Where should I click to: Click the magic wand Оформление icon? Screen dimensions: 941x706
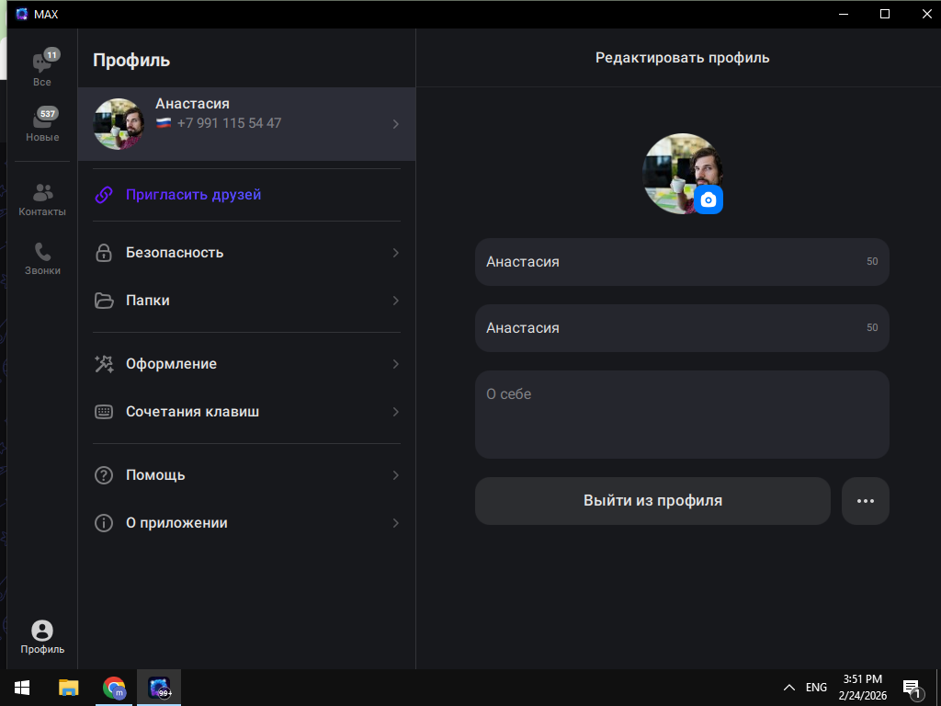pos(104,364)
